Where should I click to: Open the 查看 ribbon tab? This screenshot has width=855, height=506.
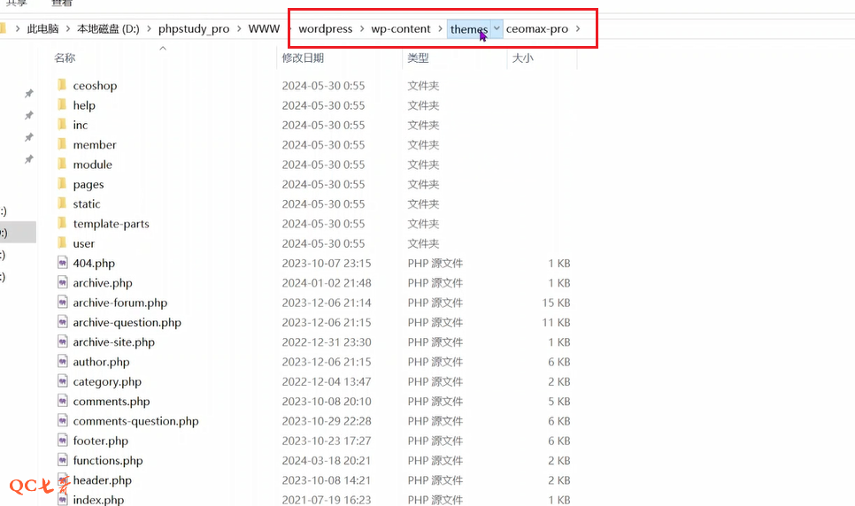pyautogui.click(x=62, y=4)
